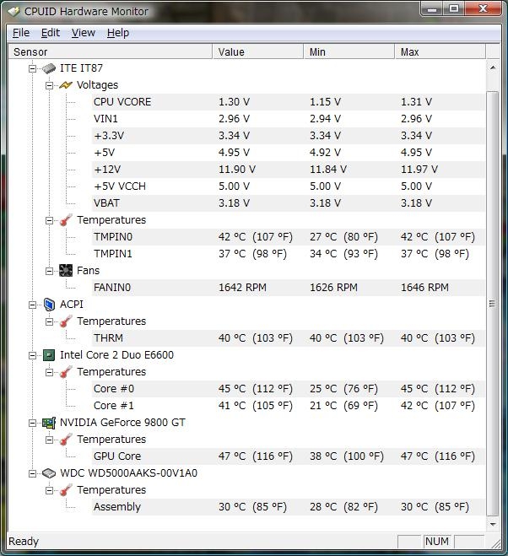Collapse Temperatures under WDC drive

[x=49, y=490]
